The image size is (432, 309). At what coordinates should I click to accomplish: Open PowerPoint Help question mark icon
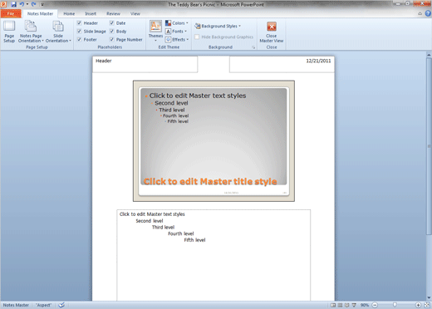tap(428, 13)
